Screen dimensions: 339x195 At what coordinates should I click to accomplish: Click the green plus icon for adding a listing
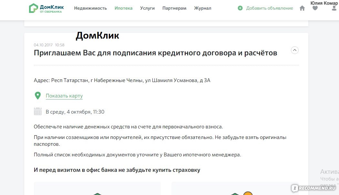point(240,8)
